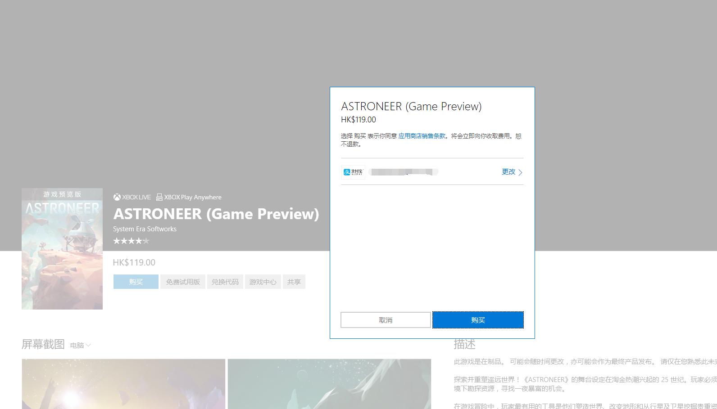Screen dimensions: 717x409
Task: Open the 应用商店销售条款 link
Action: [422, 136]
